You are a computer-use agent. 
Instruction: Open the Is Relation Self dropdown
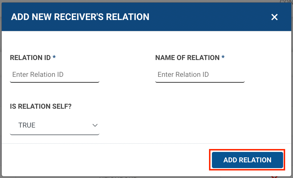click(55, 126)
